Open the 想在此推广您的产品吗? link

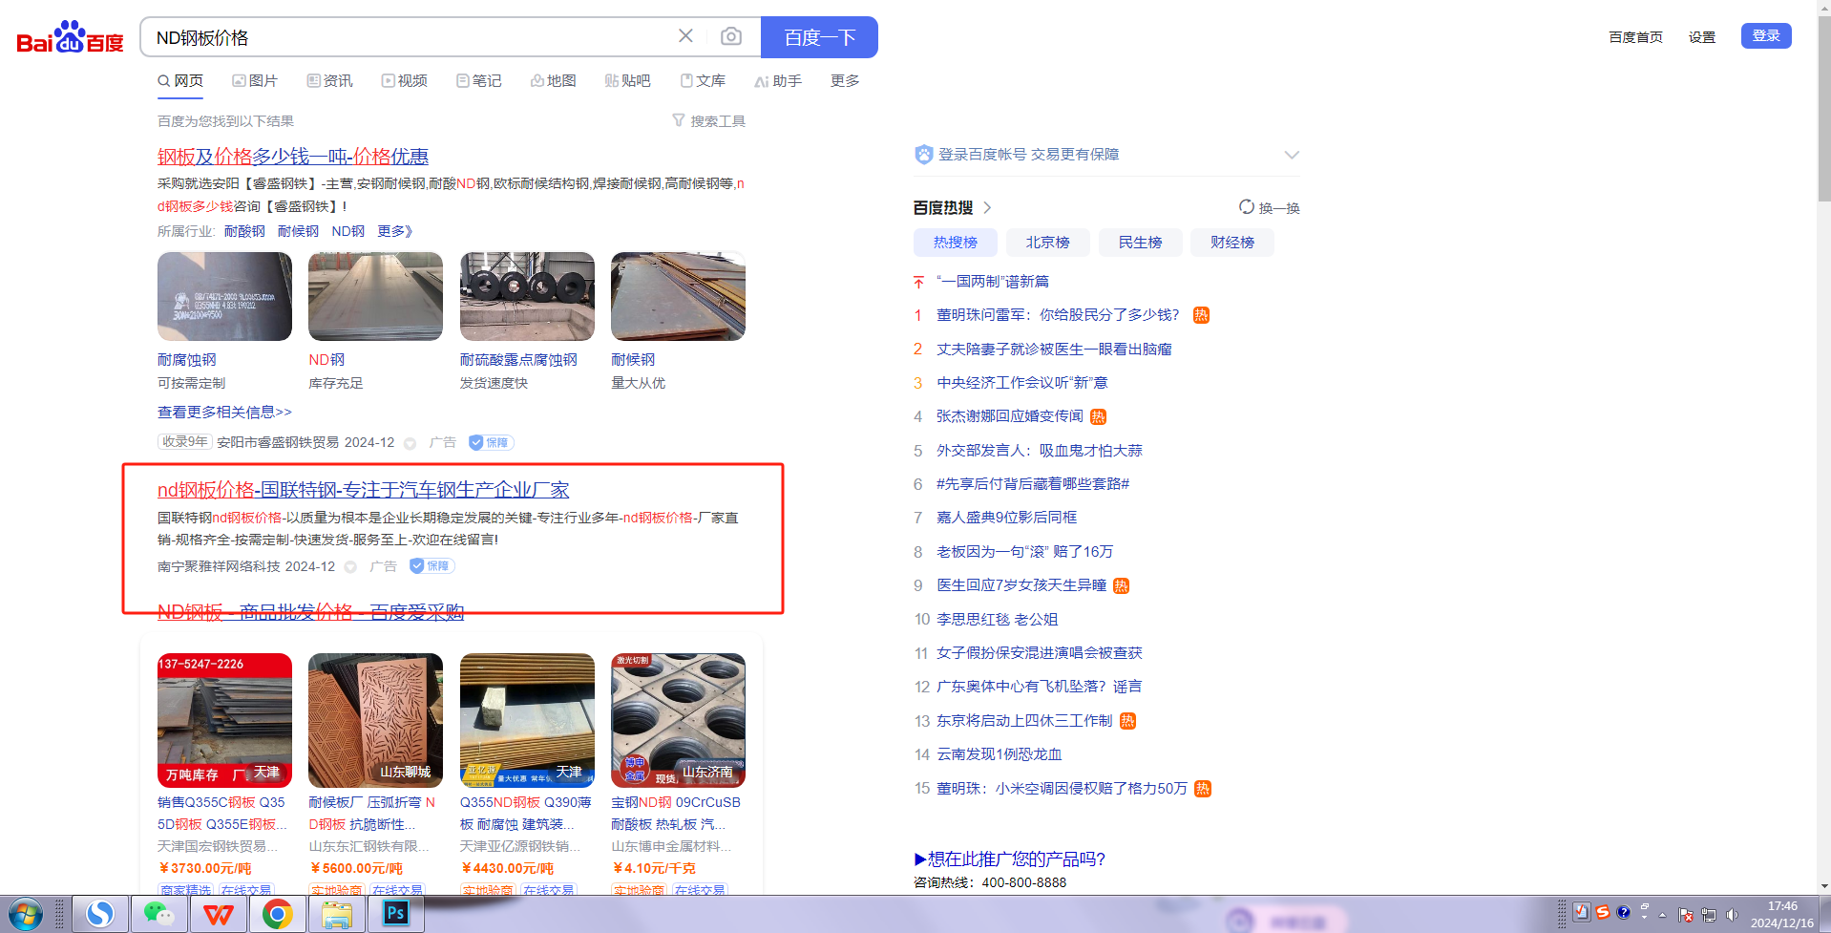(1010, 859)
